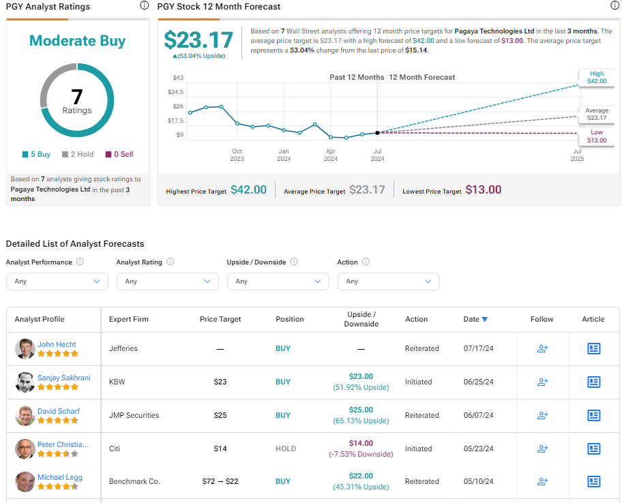This screenshot has width=624, height=503.
Task: Select the 5 Buy legend swatch
Action: coord(25,154)
